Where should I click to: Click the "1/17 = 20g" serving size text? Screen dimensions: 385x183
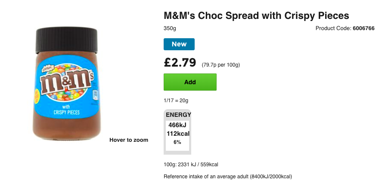[176, 101]
